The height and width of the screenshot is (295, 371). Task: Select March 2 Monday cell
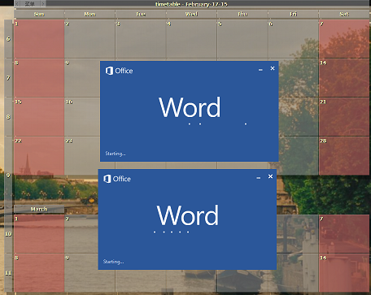click(x=81, y=234)
